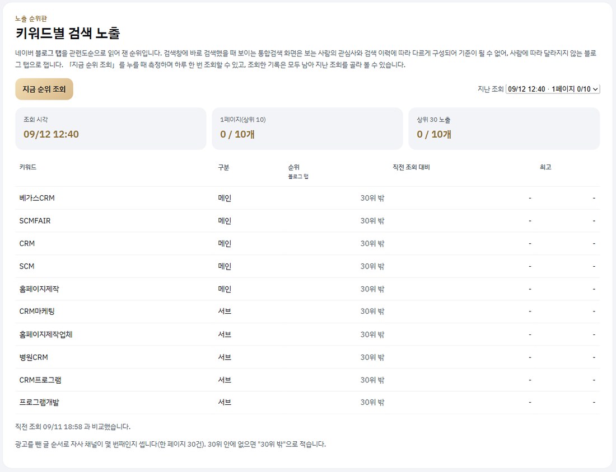Click the 직전 조회 09/11 18:58 note
This screenshot has width=616, height=472.
73,427
